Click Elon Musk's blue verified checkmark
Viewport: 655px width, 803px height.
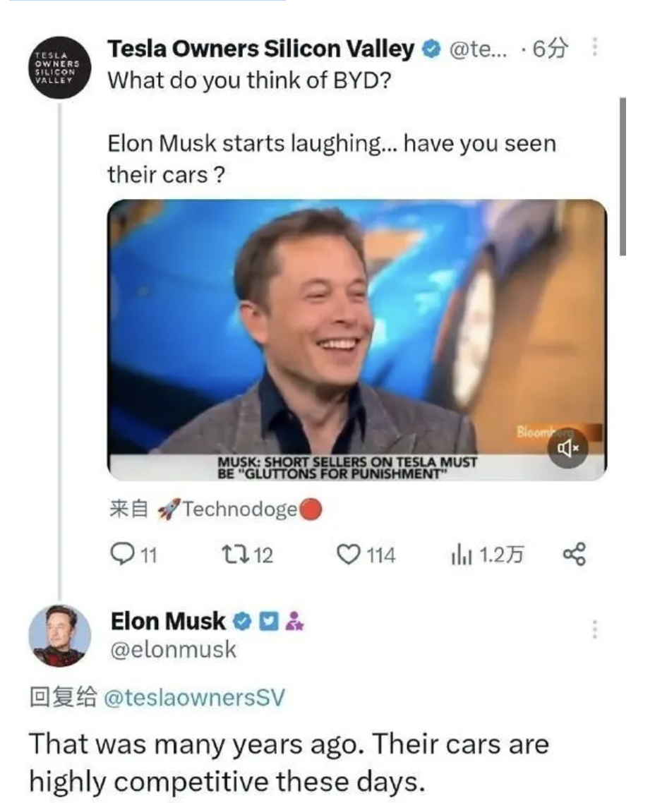[243, 621]
